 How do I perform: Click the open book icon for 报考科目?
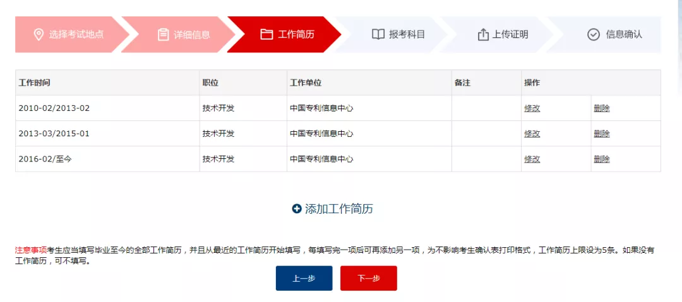[378, 34]
